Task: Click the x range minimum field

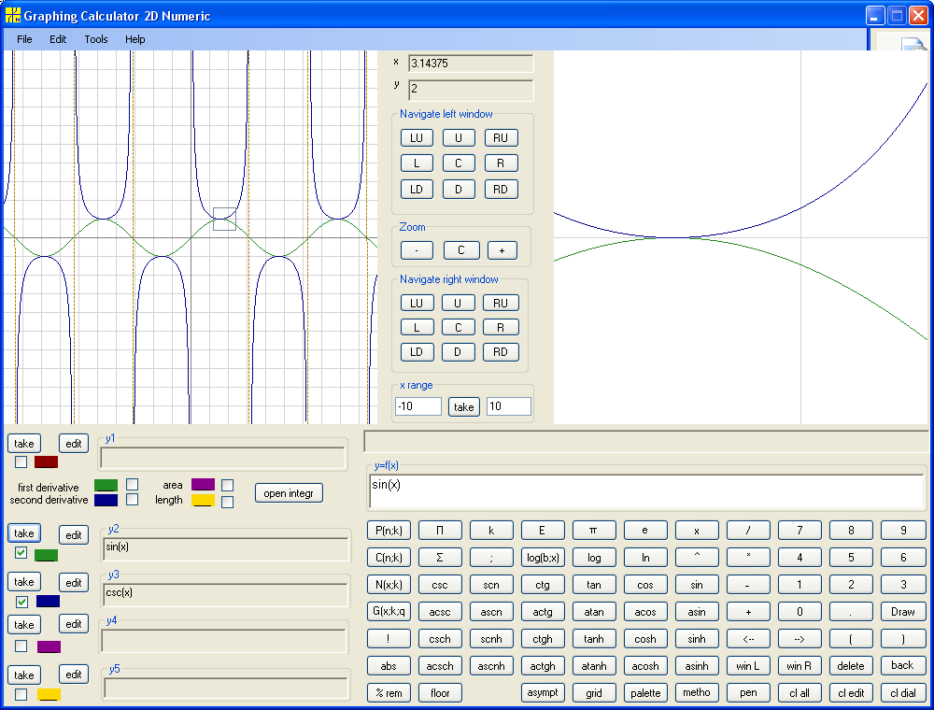Action: click(x=418, y=406)
